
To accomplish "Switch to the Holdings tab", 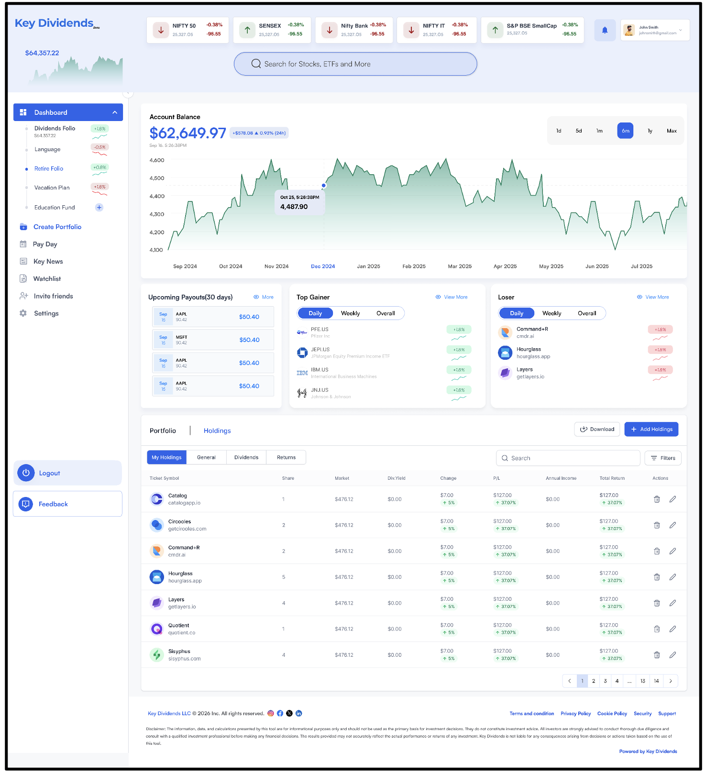I will coord(217,431).
